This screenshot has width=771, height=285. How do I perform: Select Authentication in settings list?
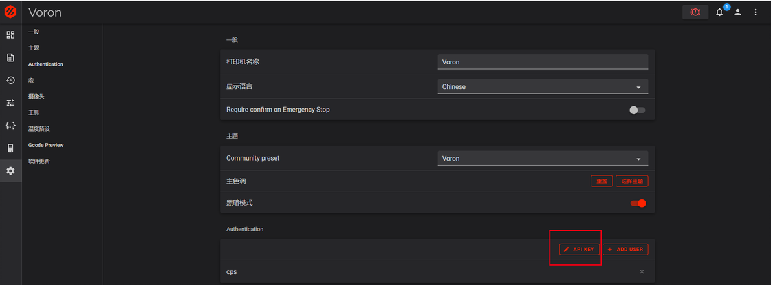point(46,64)
